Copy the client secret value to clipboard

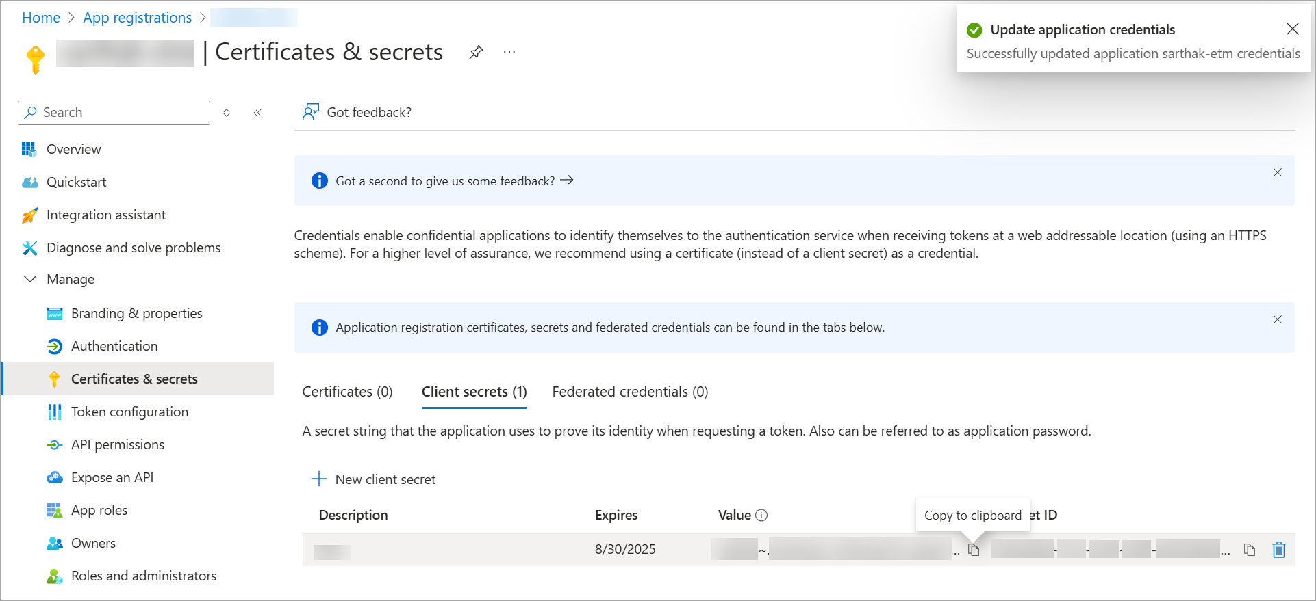(974, 550)
